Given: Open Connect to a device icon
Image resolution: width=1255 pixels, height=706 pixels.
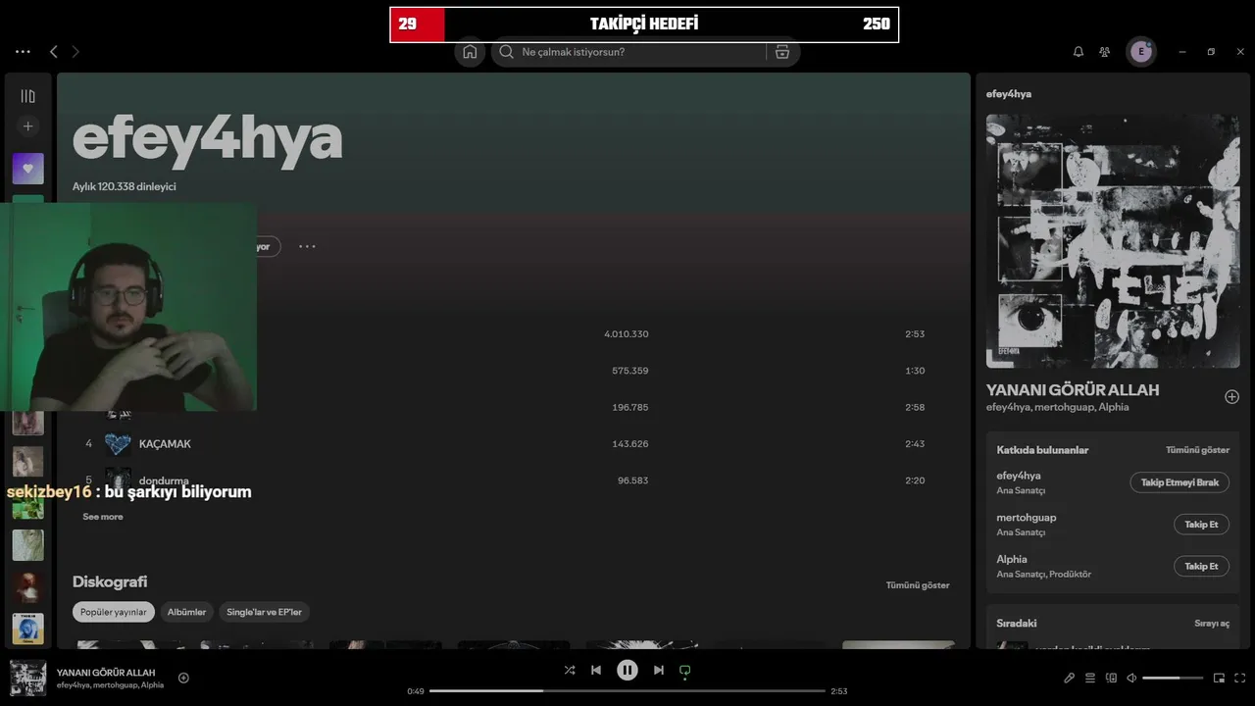Looking at the screenshot, I should [1111, 678].
